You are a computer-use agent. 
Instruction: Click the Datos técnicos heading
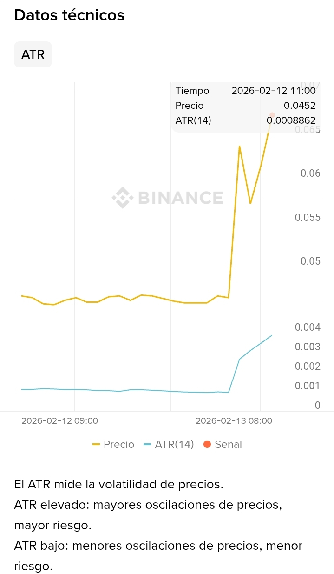click(69, 15)
